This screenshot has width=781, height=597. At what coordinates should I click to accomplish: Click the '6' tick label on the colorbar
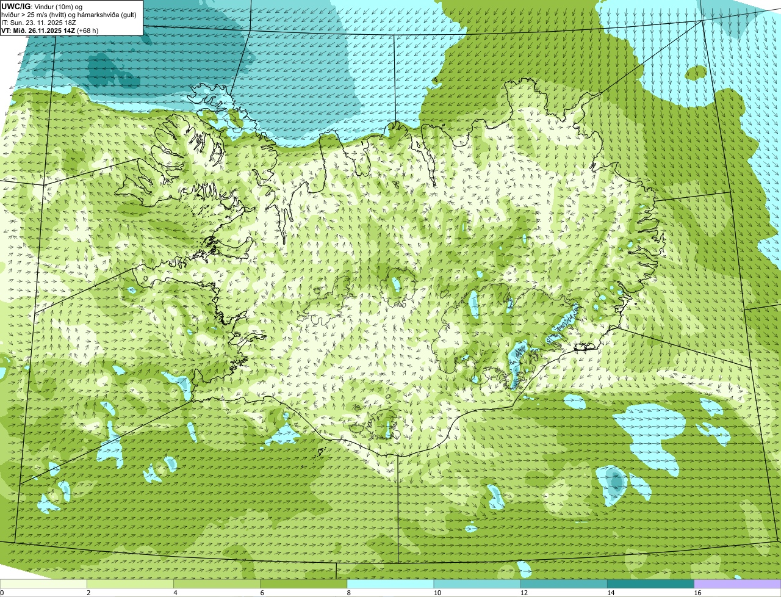click(x=262, y=593)
